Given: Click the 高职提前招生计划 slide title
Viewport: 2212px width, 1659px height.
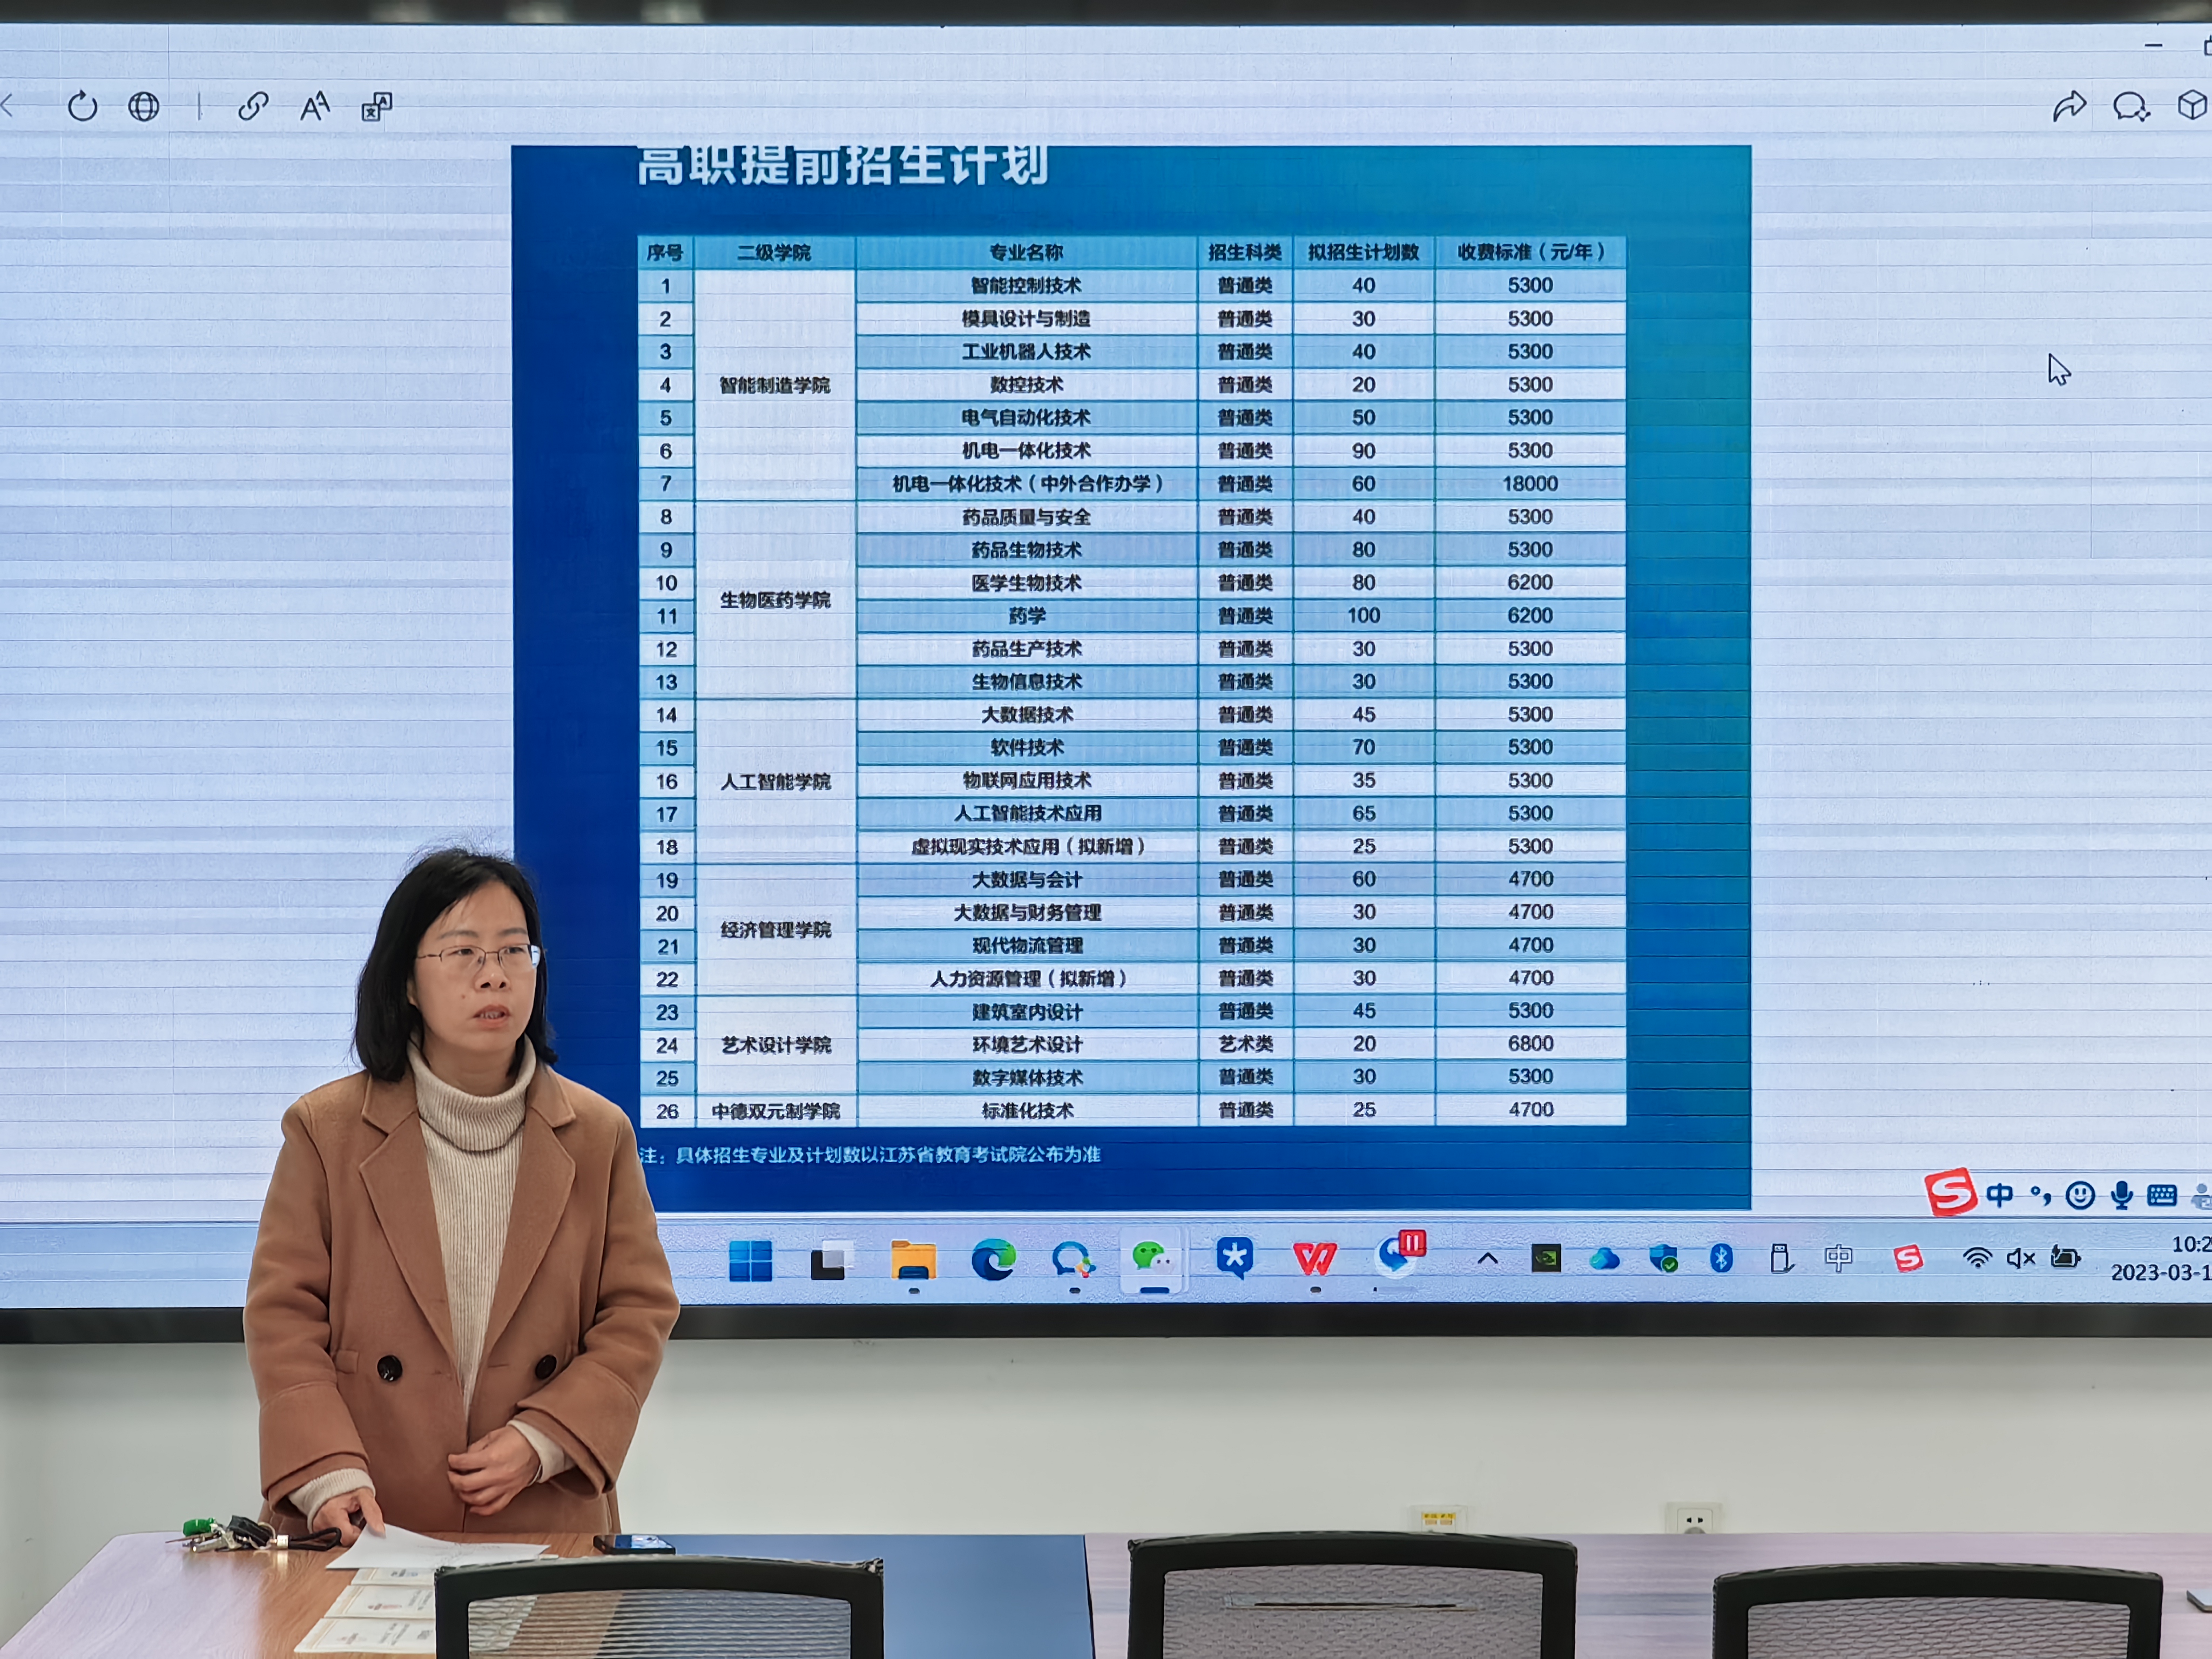Looking at the screenshot, I should point(843,165).
